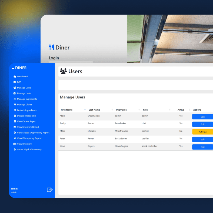Viewport: 213px width, 213px height.
Task: Click the Missed Opportunity Report icon
Action: (x=15, y=132)
